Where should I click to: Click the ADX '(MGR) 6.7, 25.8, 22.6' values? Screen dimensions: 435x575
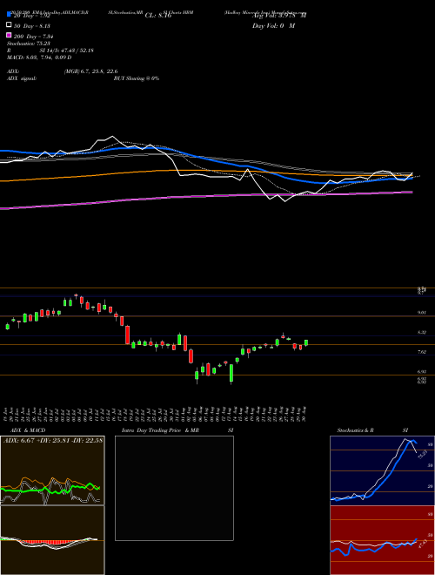pos(90,71)
